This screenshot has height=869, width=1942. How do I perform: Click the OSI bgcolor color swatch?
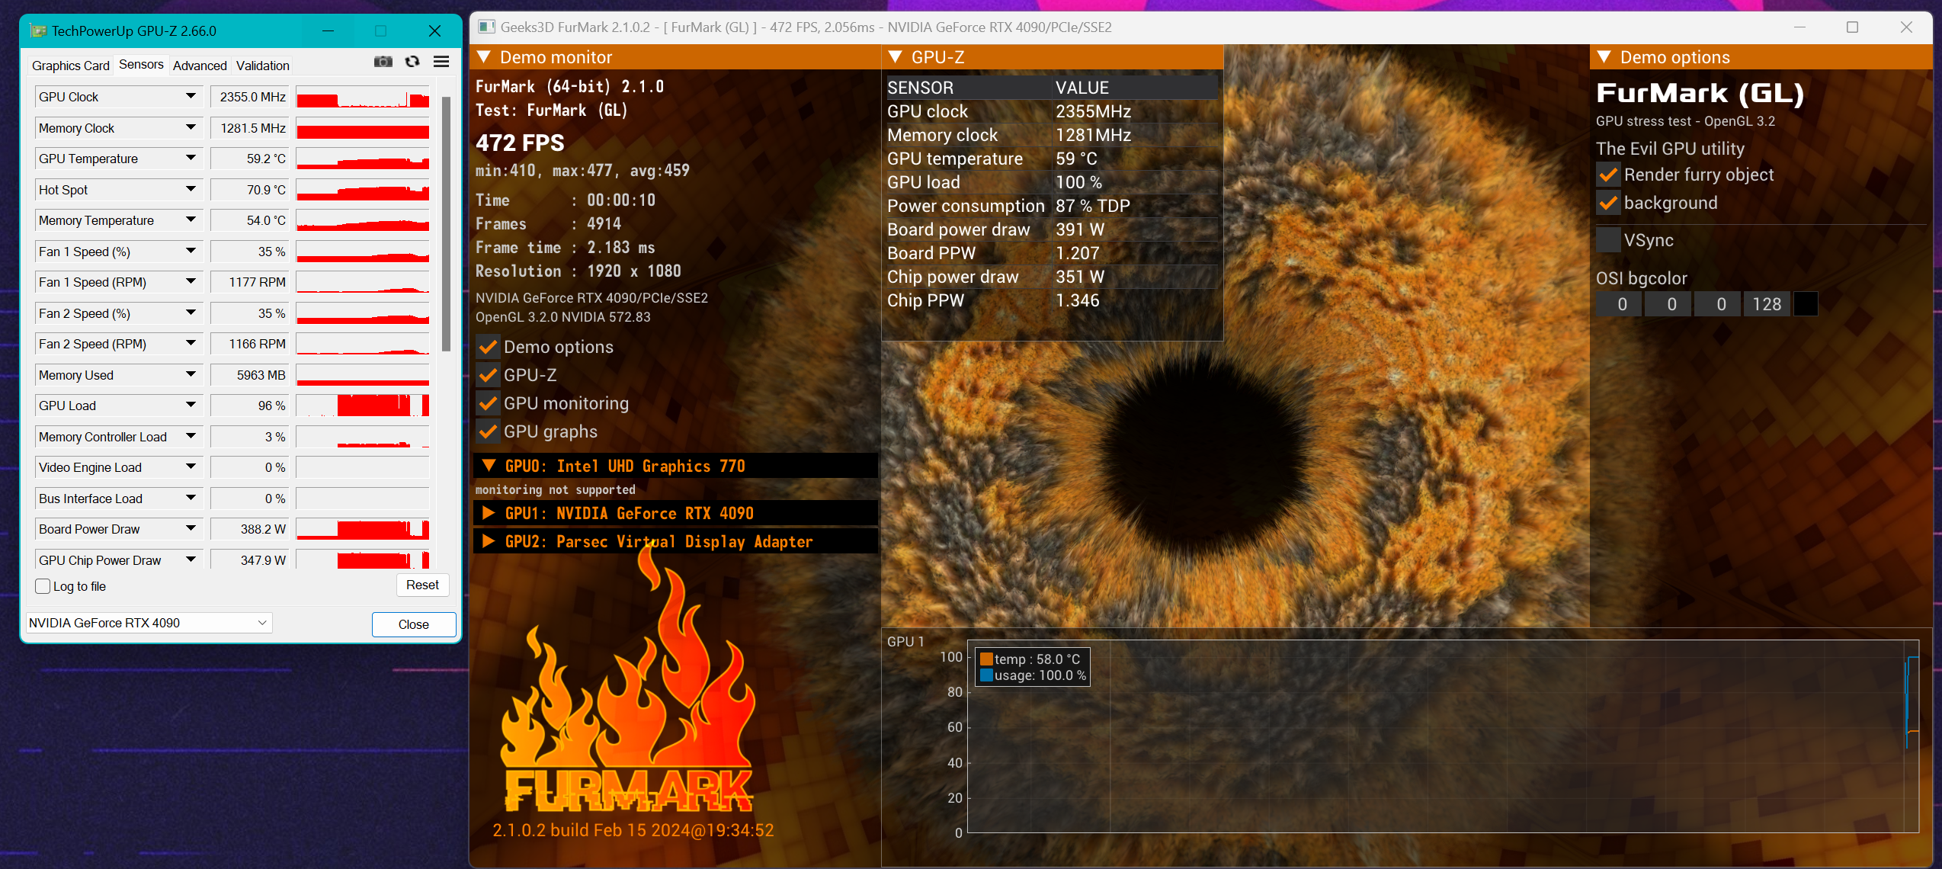click(x=1806, y=303)
